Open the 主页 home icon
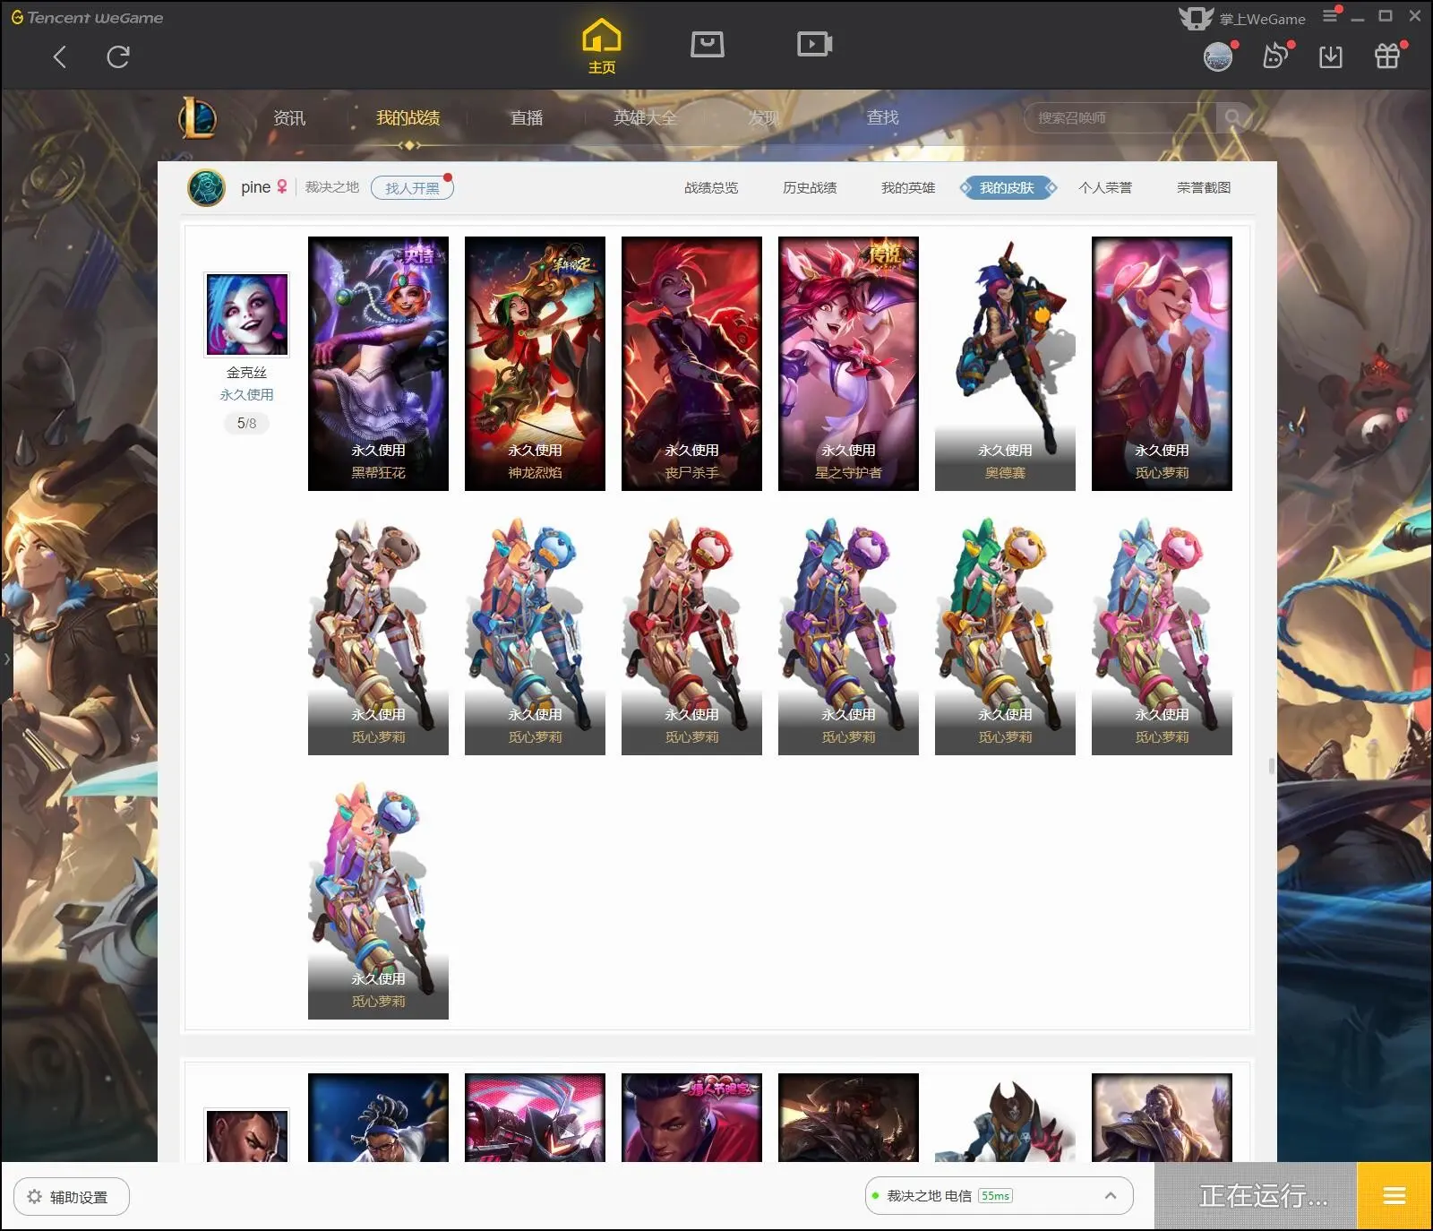Screen dimensions: 1433x1231 (x=602, y=46)
